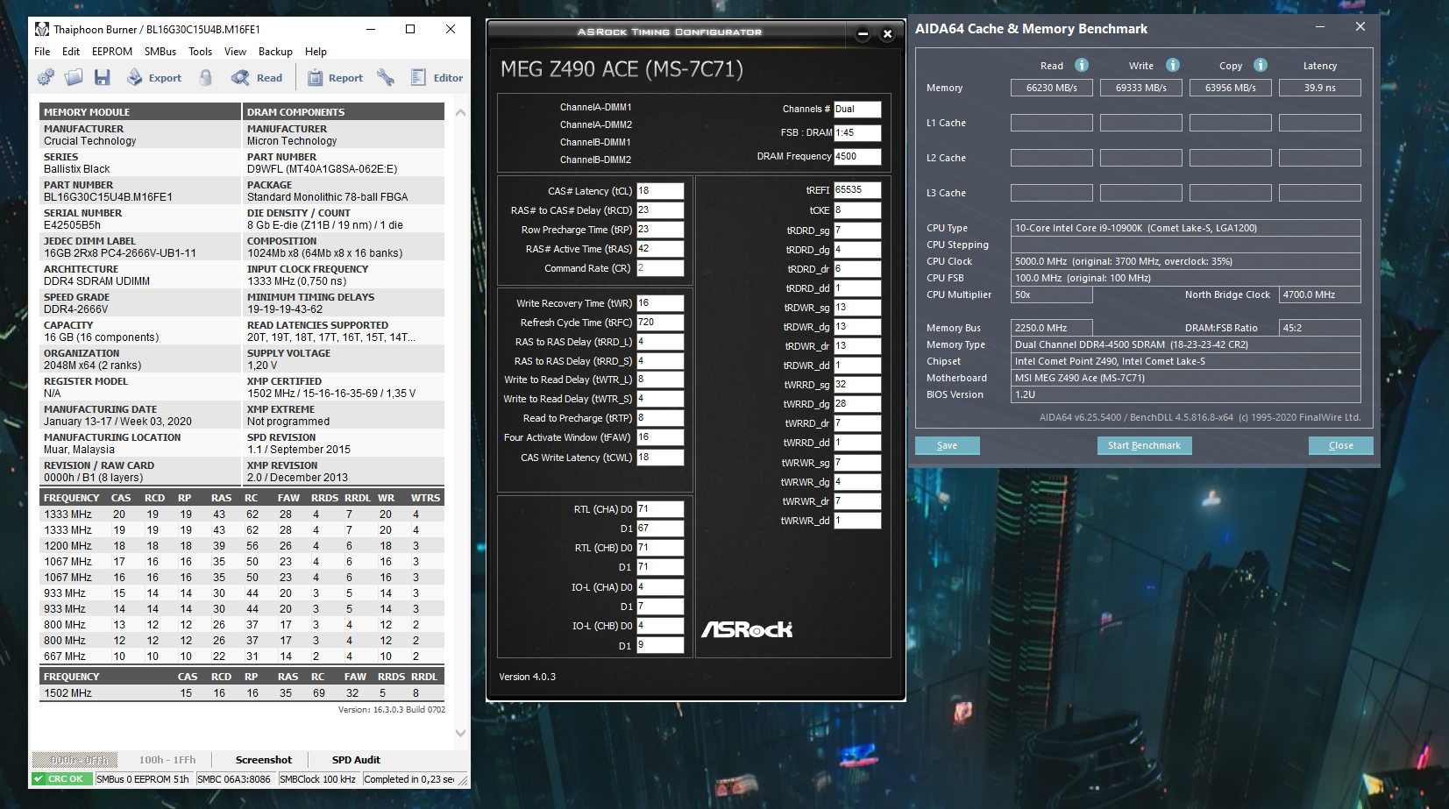
Task: Select the Screenshot tab
Action: [264, 760]
